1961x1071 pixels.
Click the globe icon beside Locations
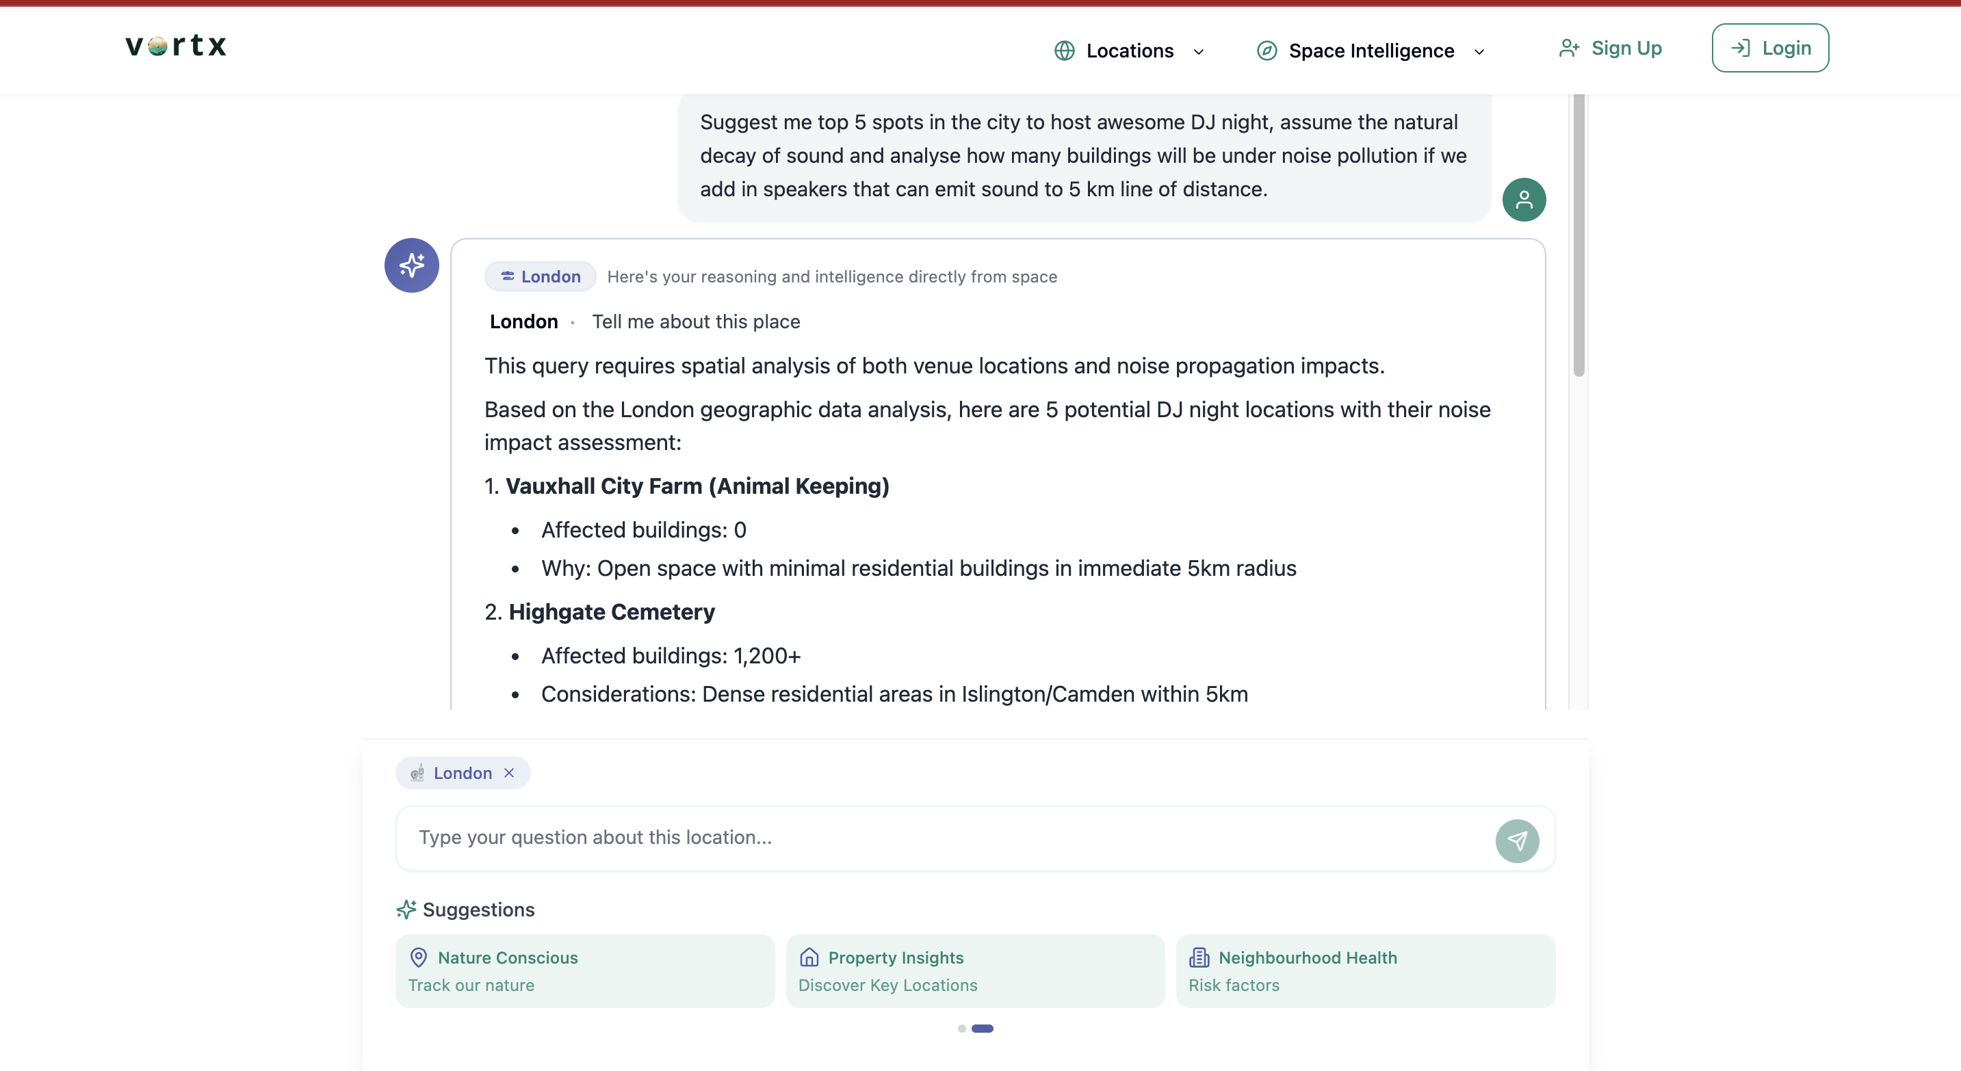[x=1064, y=50]
